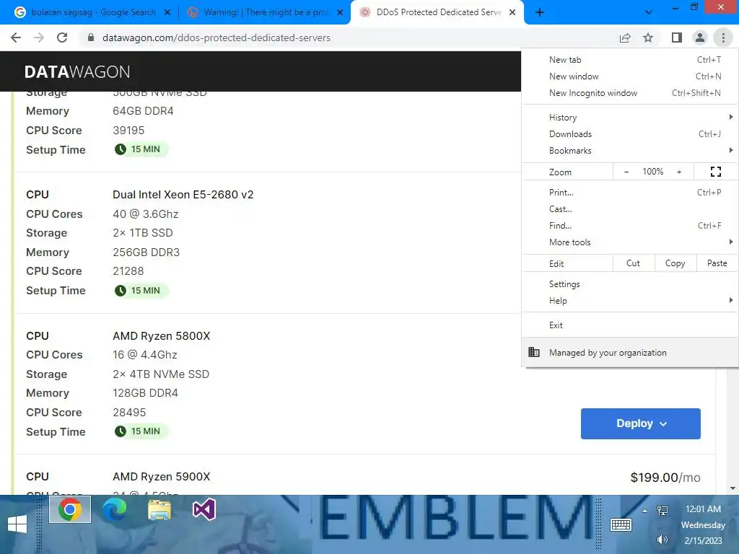Expand the History submenu
The width and height of the screenshot is (739, 554).
point(629,118)
